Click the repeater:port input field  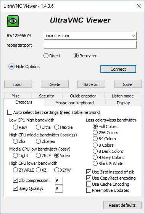pos(90,45)
